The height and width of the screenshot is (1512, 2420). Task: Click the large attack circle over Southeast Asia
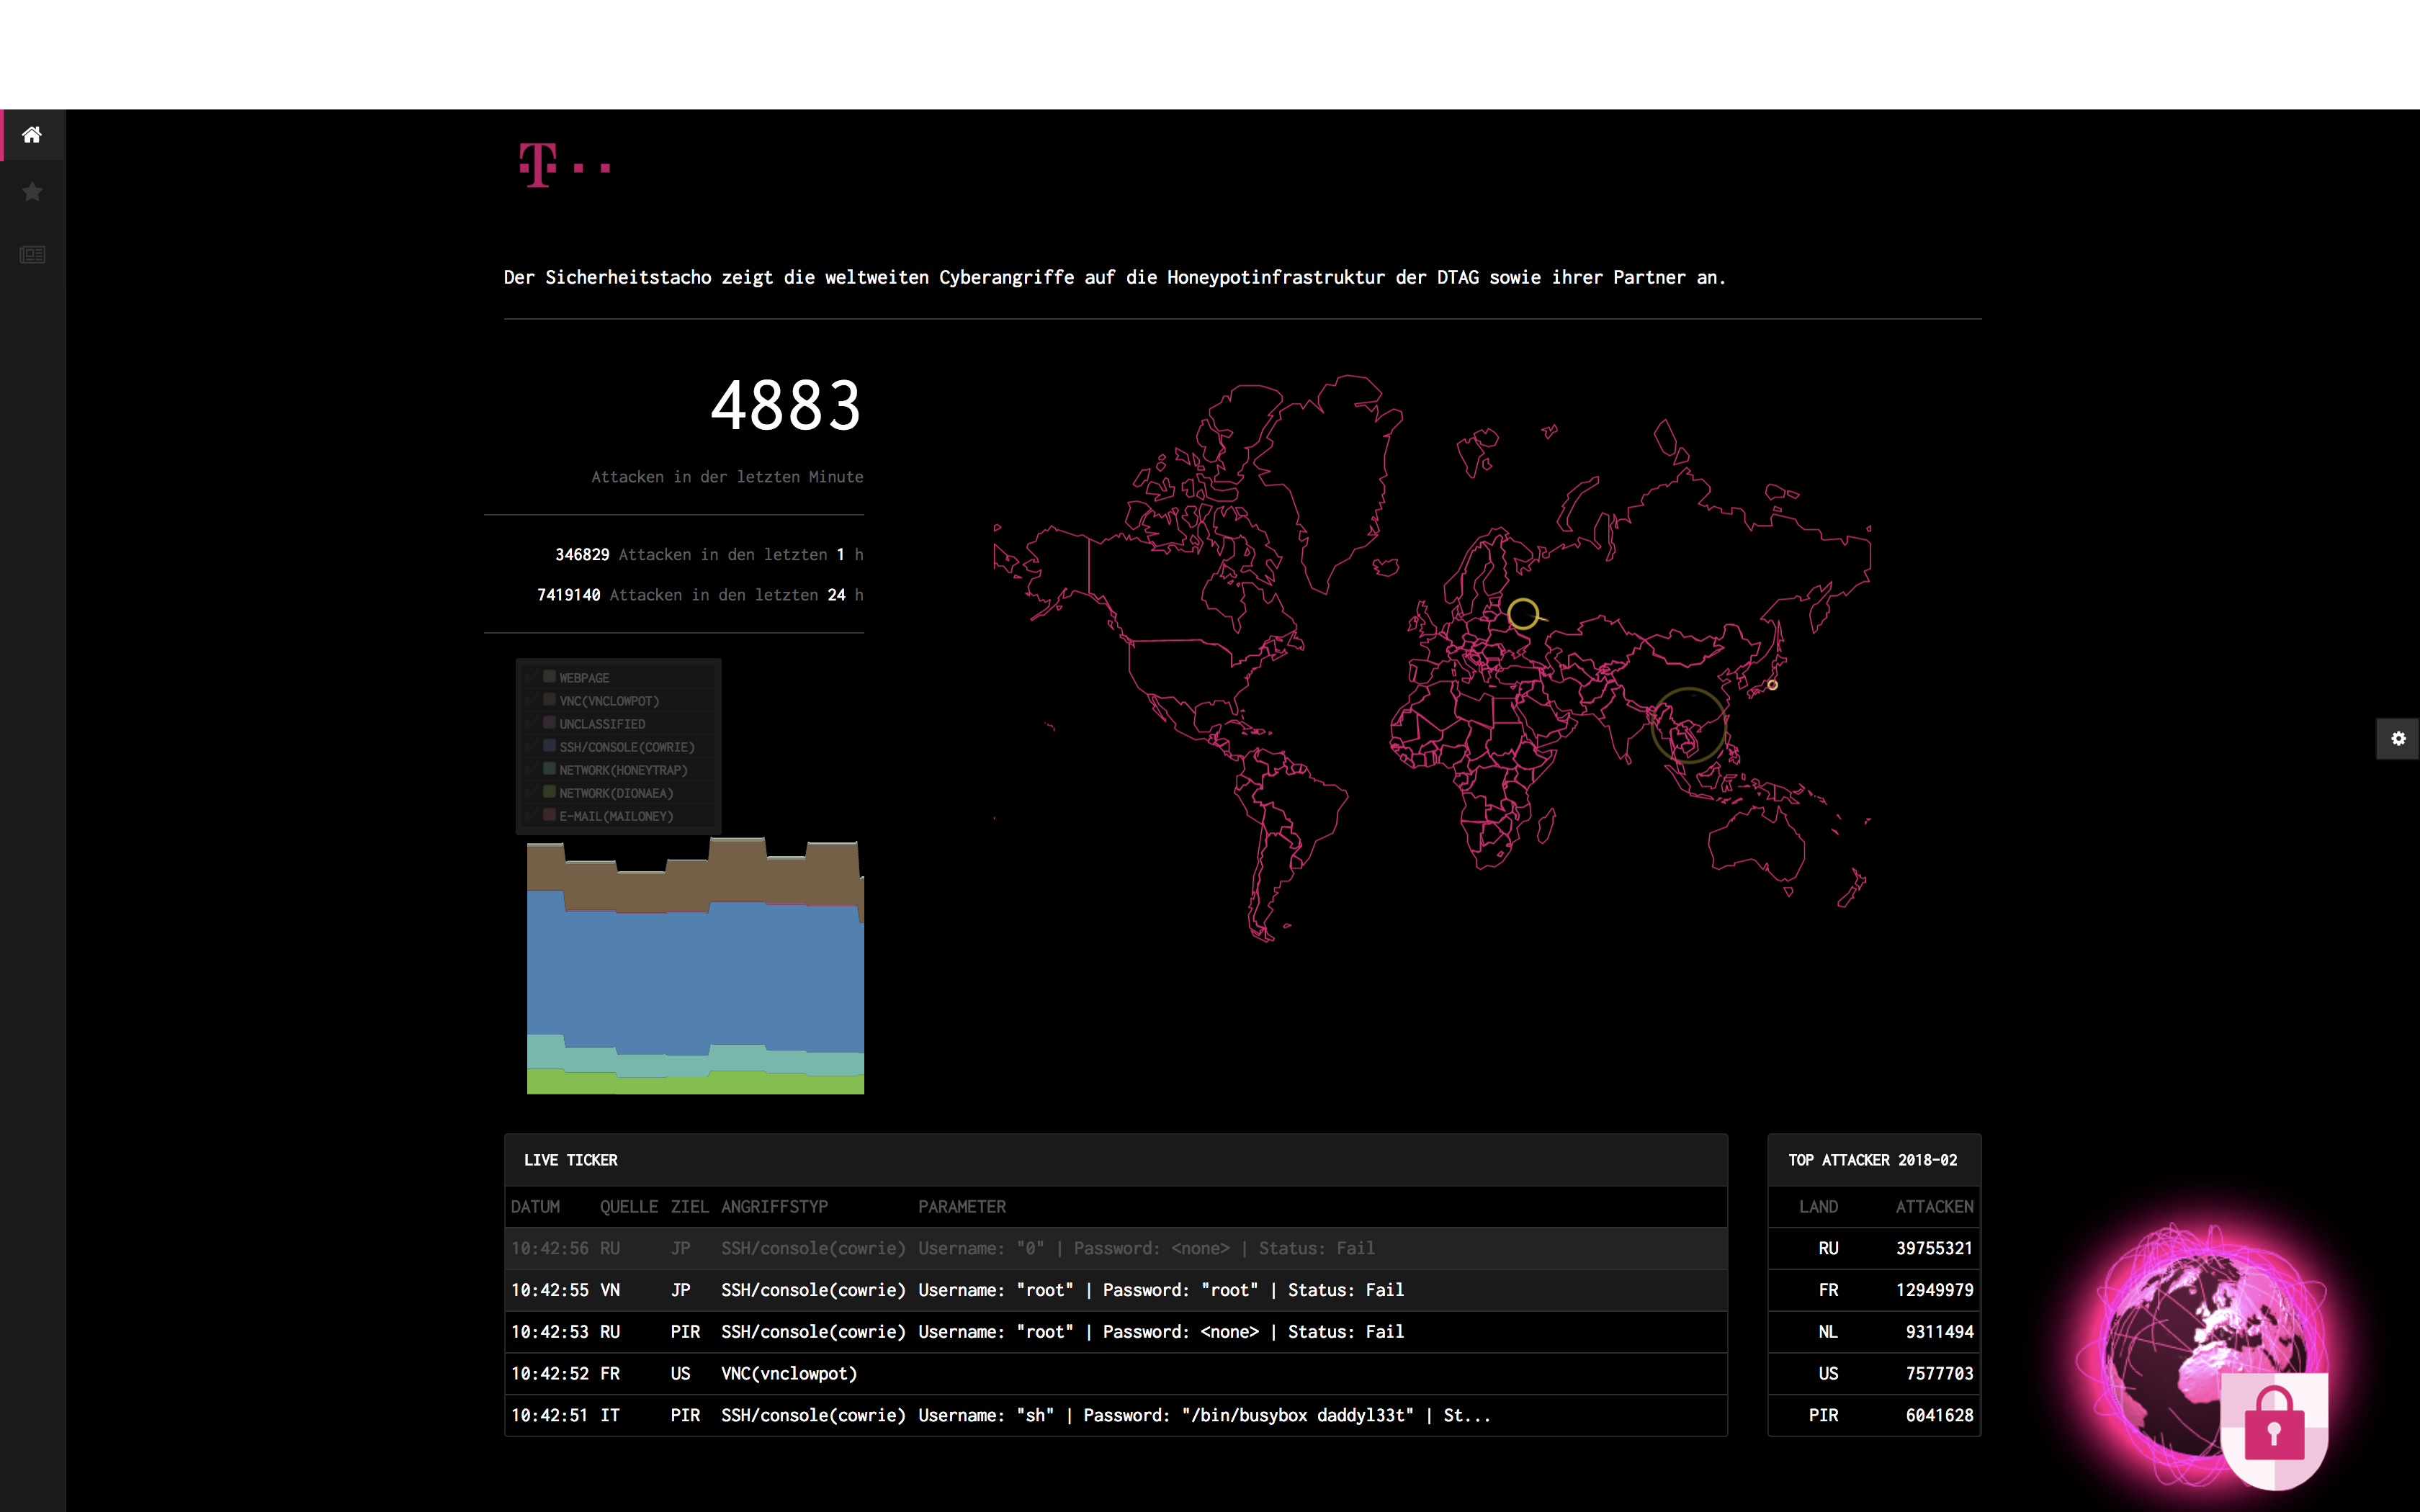click(1688, 725)
